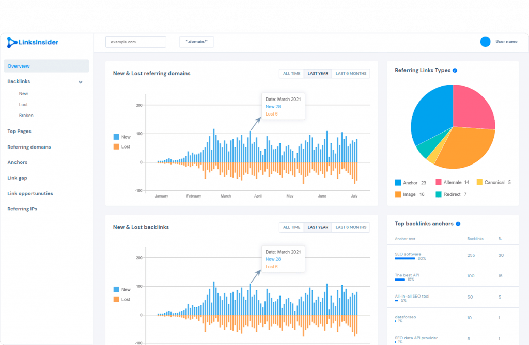The width and height of the screenshot is (529, 345).
Task: Click info icon beside Referring Links Types
Action: (455, 71)
